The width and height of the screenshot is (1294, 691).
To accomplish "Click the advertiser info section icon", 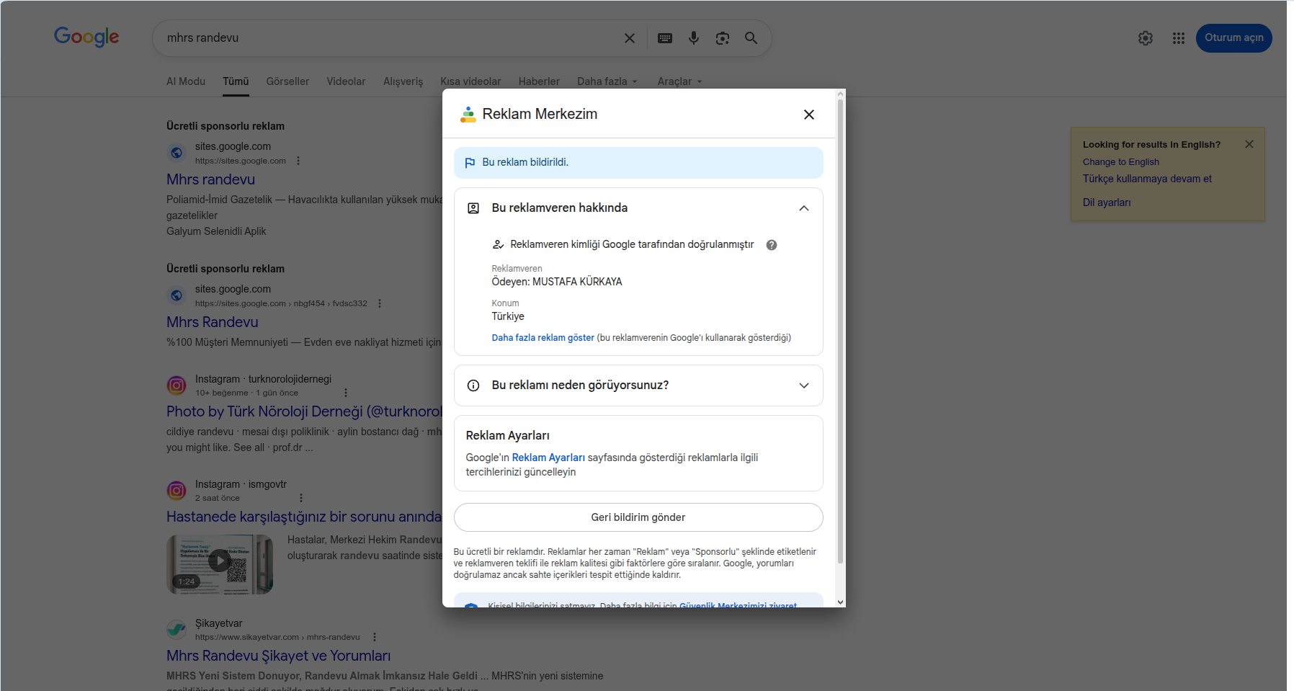I will click(473, 208).
